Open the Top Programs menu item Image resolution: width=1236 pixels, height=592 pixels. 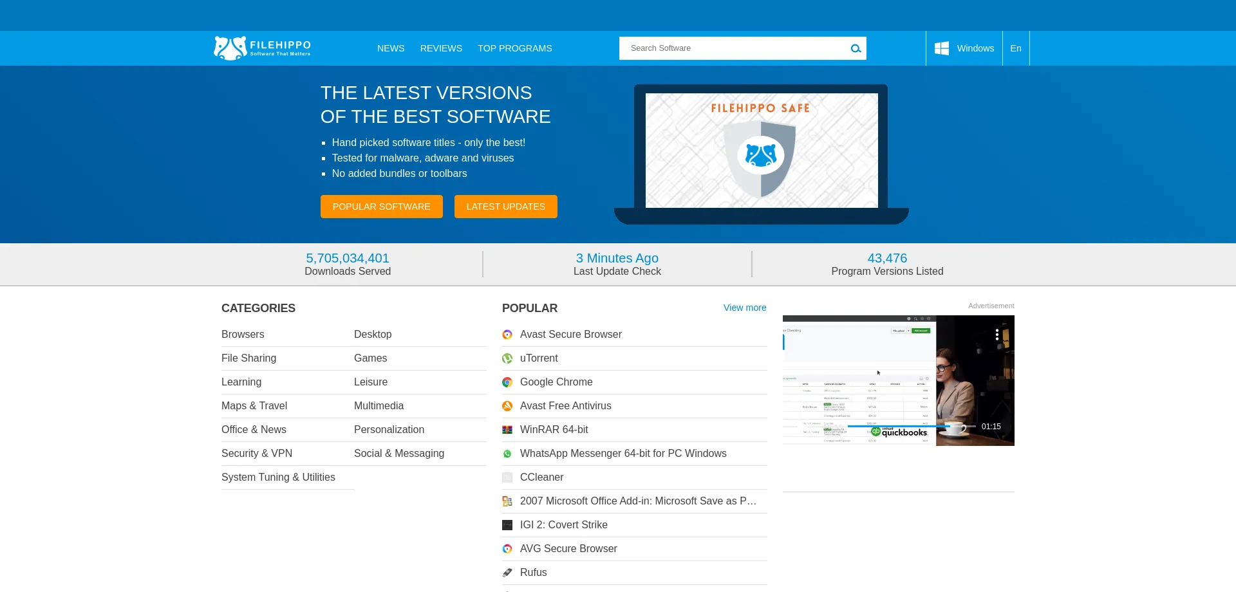point(515,48)
